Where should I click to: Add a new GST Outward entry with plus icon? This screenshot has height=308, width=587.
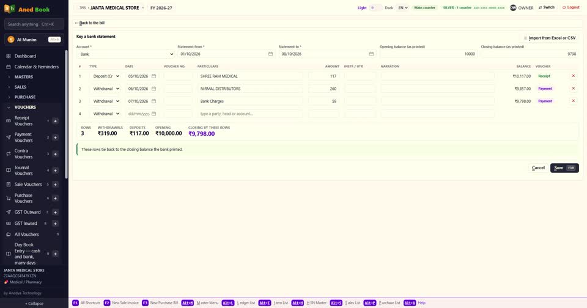pyautogui.click(x=55, y=212)
